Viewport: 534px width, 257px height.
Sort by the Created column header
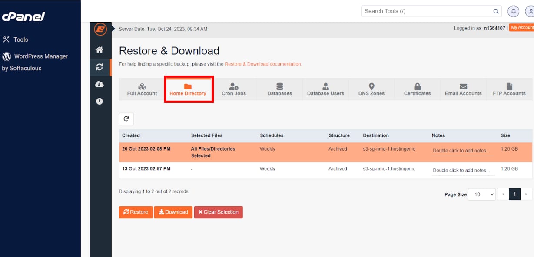[x=131, y=135]
